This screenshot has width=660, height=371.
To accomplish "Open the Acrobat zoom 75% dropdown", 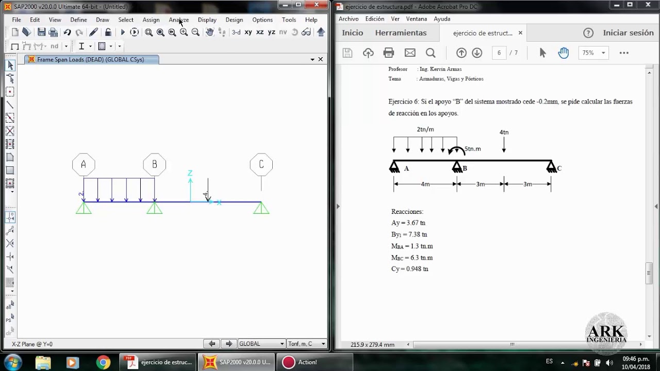I will (593, 53).
